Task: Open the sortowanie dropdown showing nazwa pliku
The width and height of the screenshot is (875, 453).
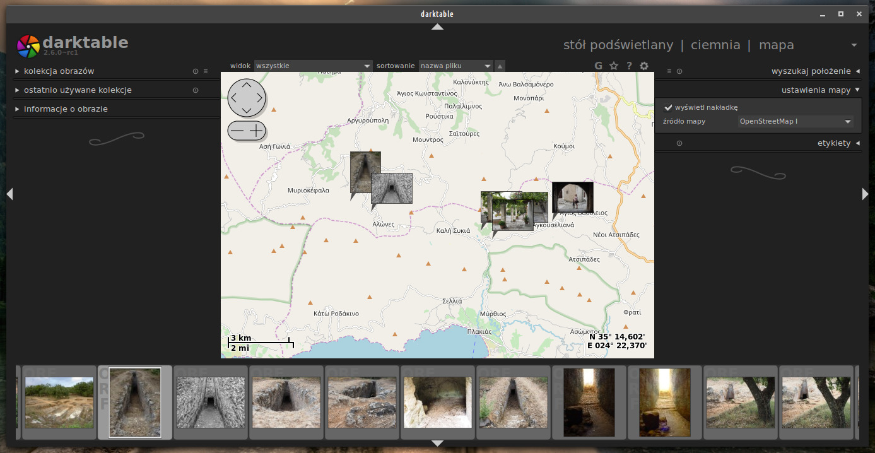Action: tap(455, 66)
